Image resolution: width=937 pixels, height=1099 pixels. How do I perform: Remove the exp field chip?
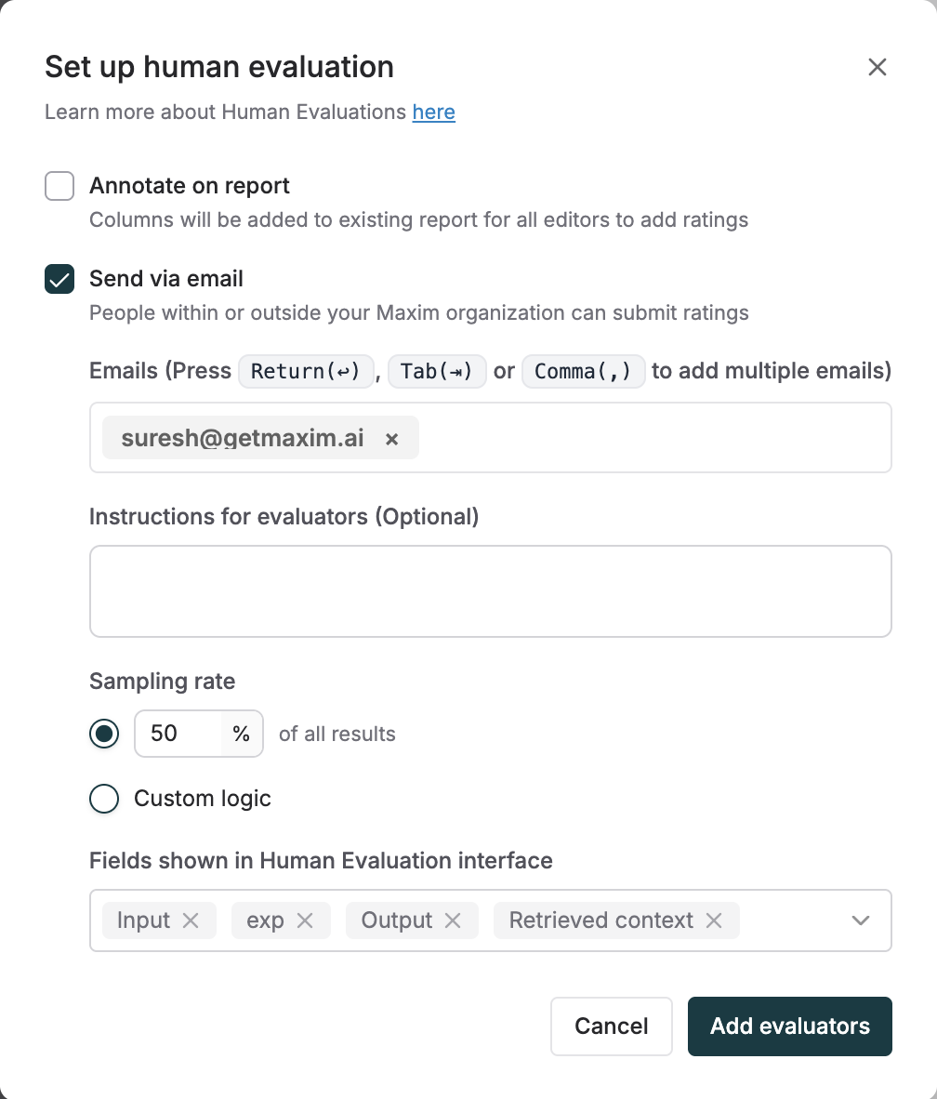coord(306,920)
